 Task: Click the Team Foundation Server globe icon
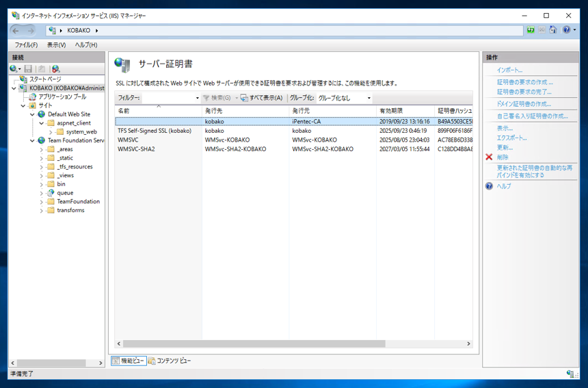pyautogui.click(x=42, y=140)
